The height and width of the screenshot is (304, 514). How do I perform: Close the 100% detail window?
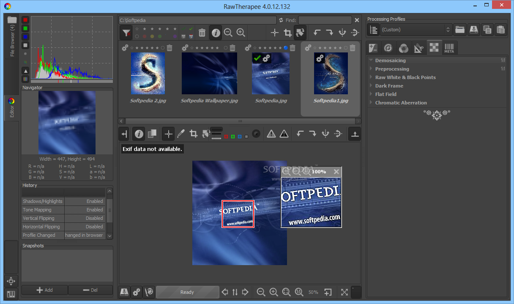(x=336, y=172)
